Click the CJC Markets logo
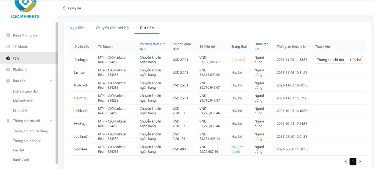374x169 pixels. (25, 9)
